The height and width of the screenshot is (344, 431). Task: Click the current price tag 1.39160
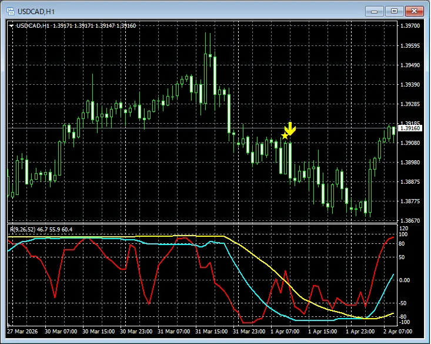(410, 128)
